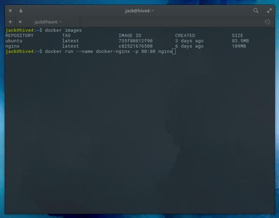
Task: Click the maximize window icon in header
Action: pyautogui.click(x=269, y=10)
